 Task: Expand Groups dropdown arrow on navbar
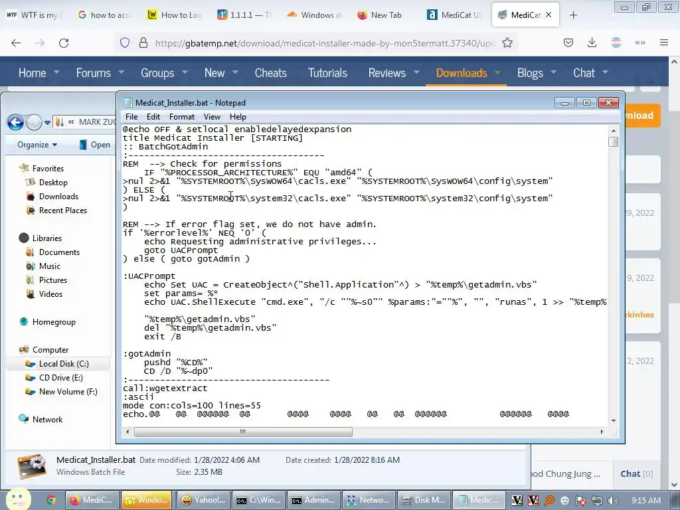(185, 72)
